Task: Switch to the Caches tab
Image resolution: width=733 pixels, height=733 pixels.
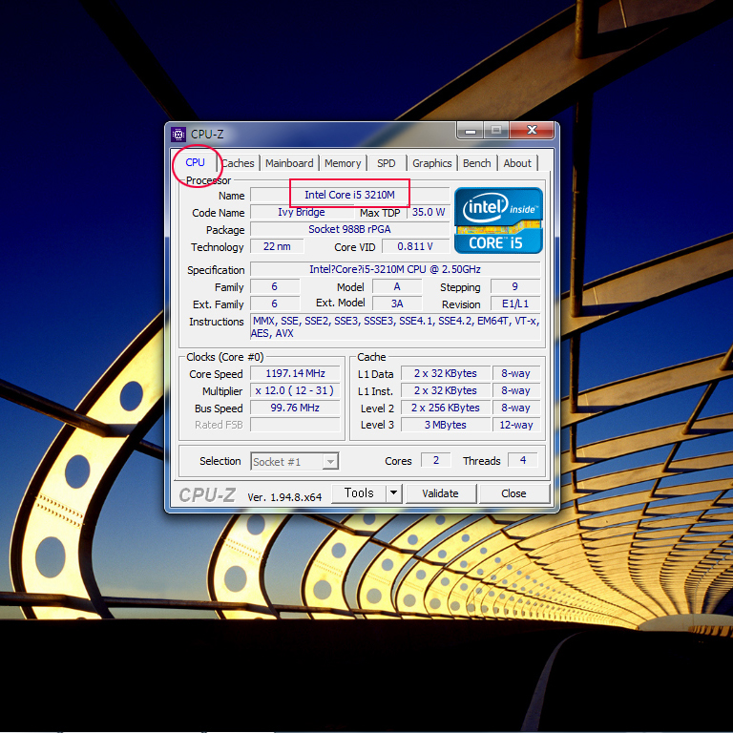Action: (238, 163)
